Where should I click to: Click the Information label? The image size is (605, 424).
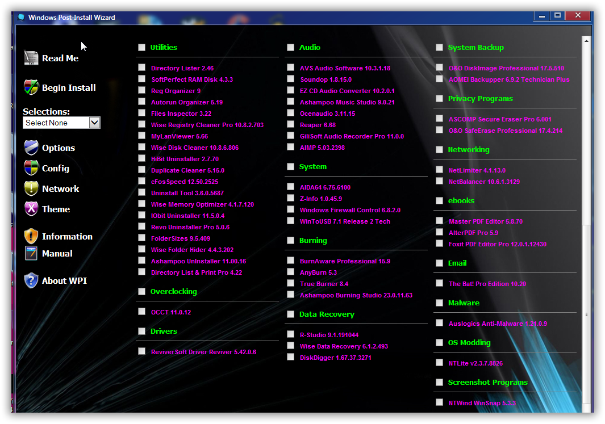coord(67,237)
